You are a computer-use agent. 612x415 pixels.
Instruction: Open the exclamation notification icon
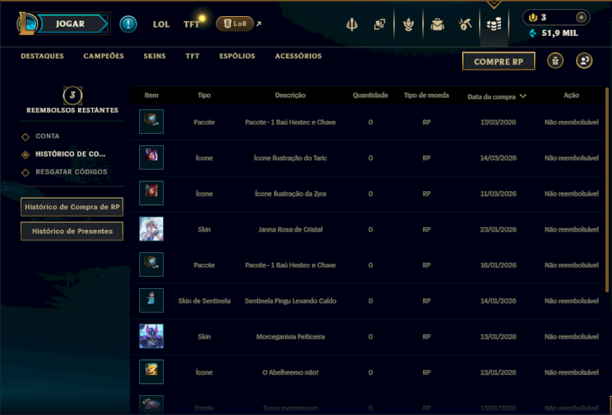(x=128, y=24)
